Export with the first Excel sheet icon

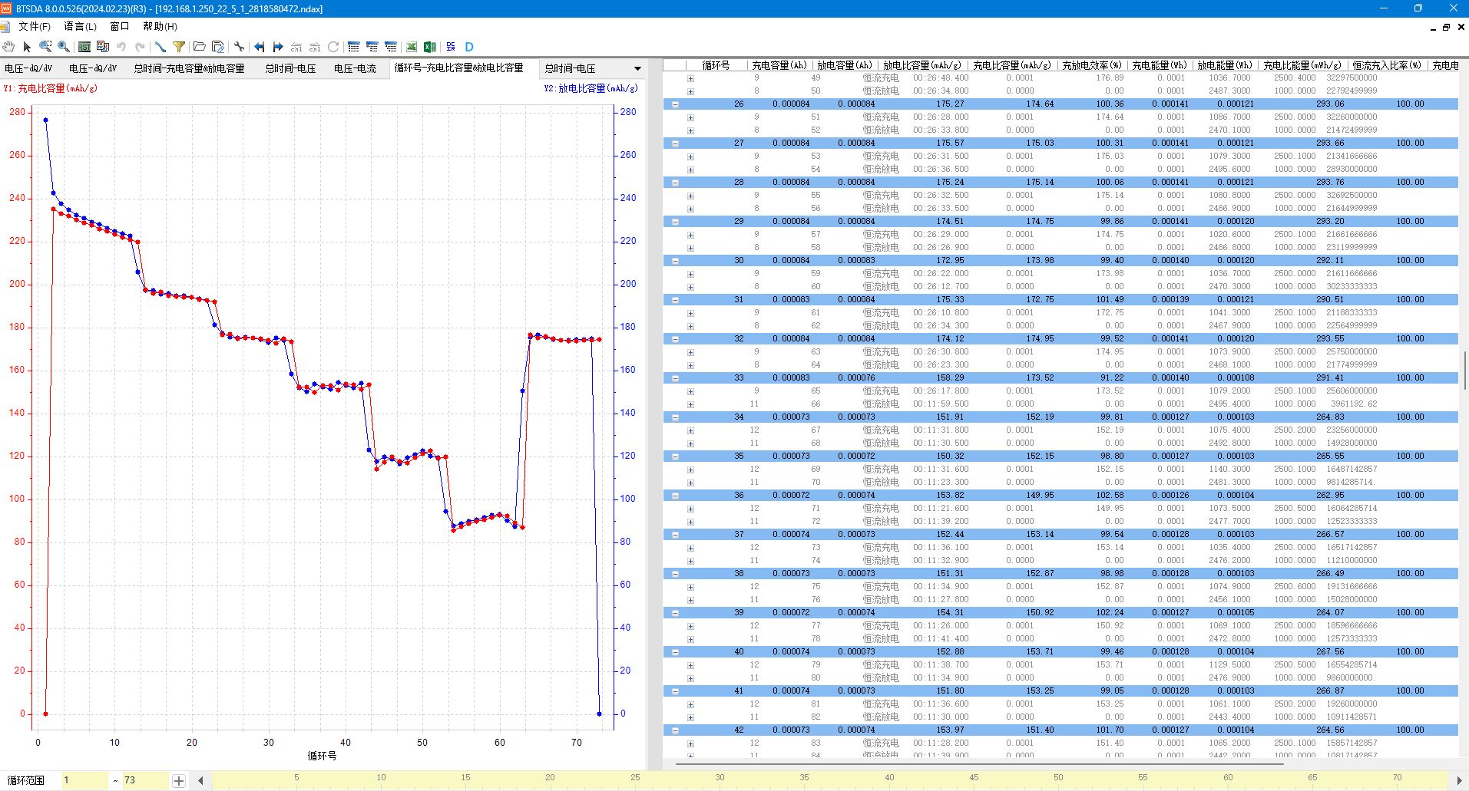pyautogui.click(x=412, y=47)
